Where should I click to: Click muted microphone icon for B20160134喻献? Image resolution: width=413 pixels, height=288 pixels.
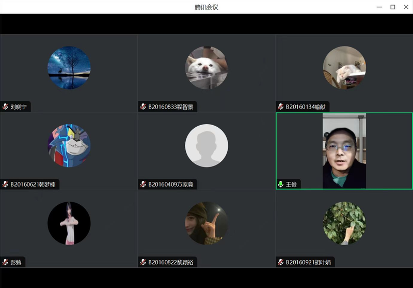point(281,107)
